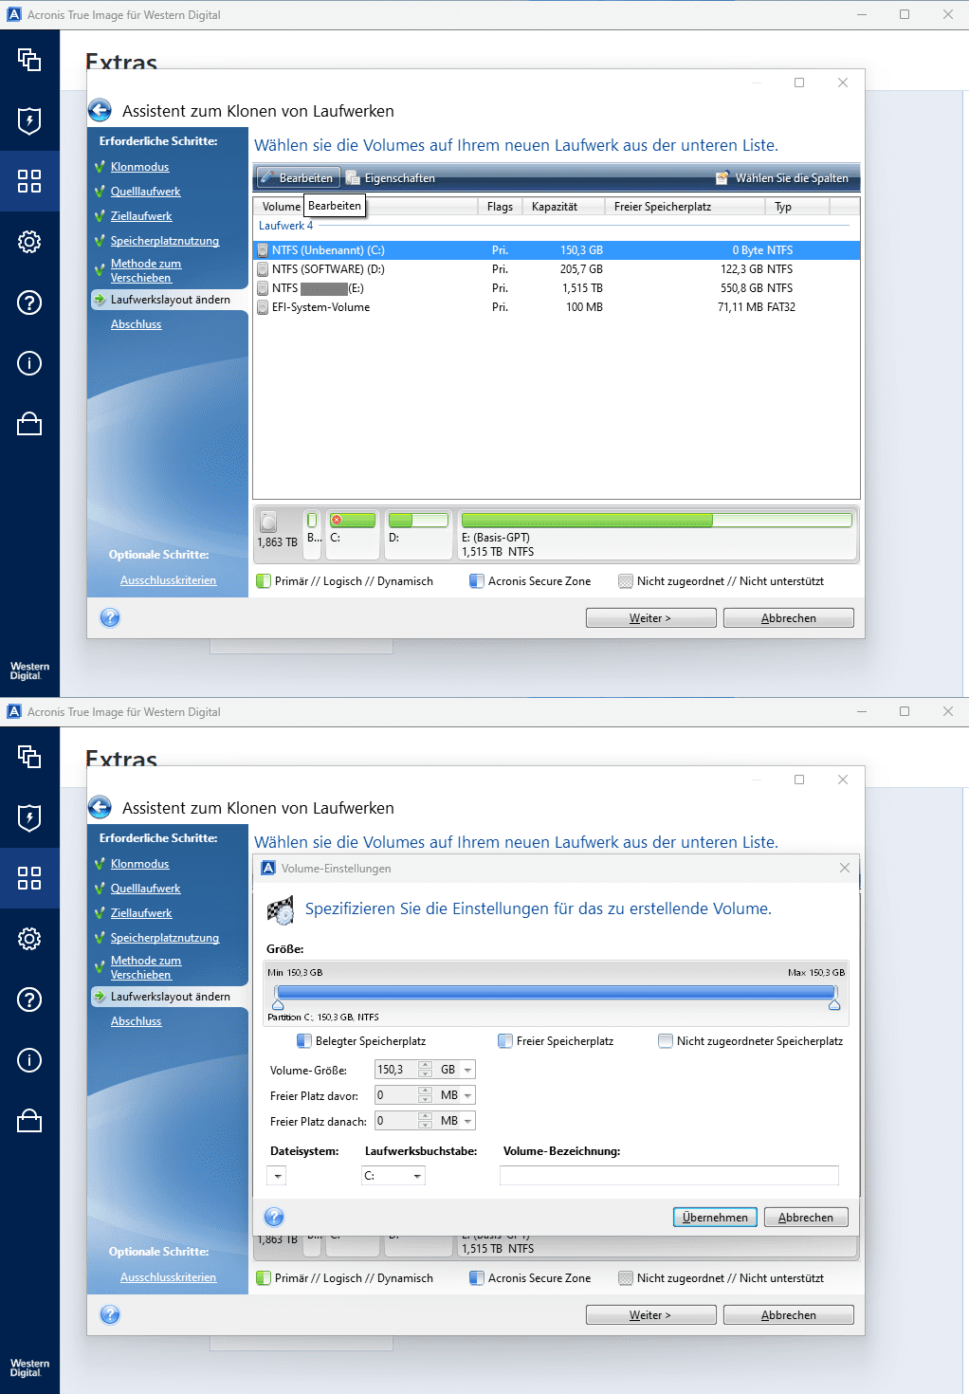Screen dimensions: 969x1394
Task: Open shopping bag icon in volume list window sidebar
Action: (29, 424)
